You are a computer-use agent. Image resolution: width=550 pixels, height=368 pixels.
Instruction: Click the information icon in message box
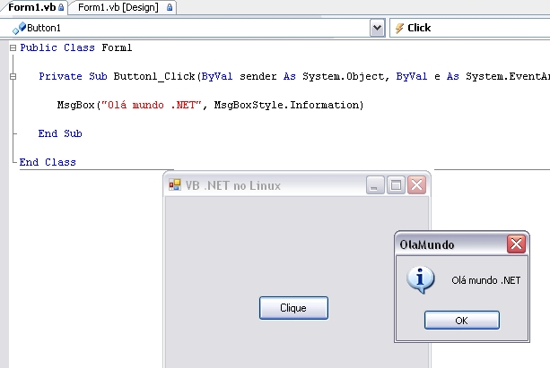pos(421,279)
